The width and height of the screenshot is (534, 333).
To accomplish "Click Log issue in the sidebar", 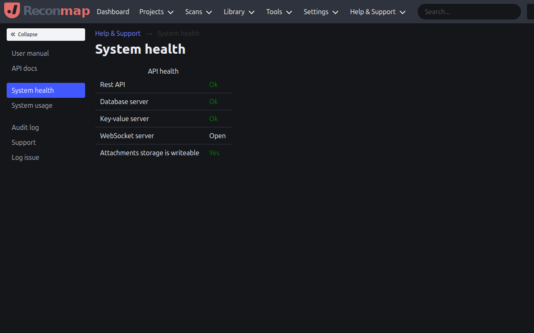I will [25, 157].
